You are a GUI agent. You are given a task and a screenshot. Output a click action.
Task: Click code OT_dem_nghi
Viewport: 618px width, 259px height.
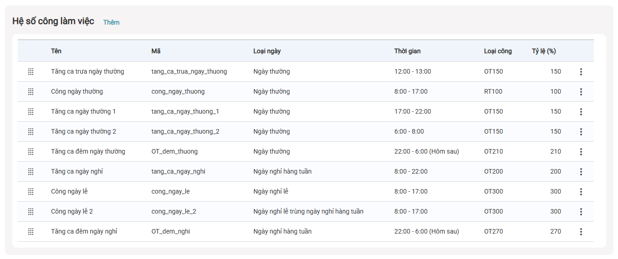(x=171, y=231)
